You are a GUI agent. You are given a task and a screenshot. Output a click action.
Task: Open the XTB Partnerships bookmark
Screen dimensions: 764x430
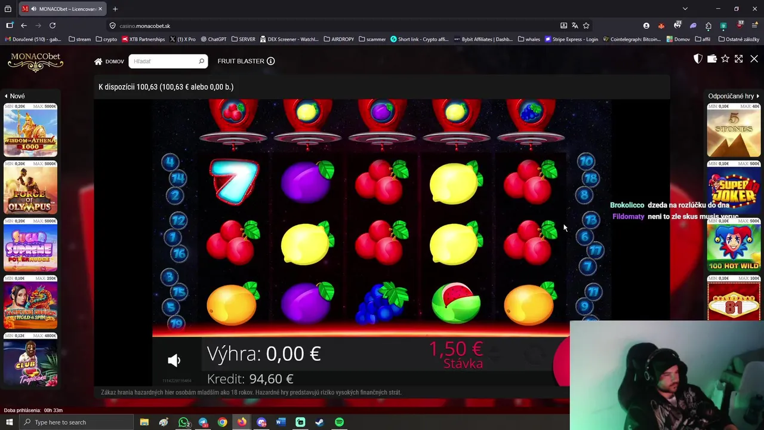(x=143, y=39)
